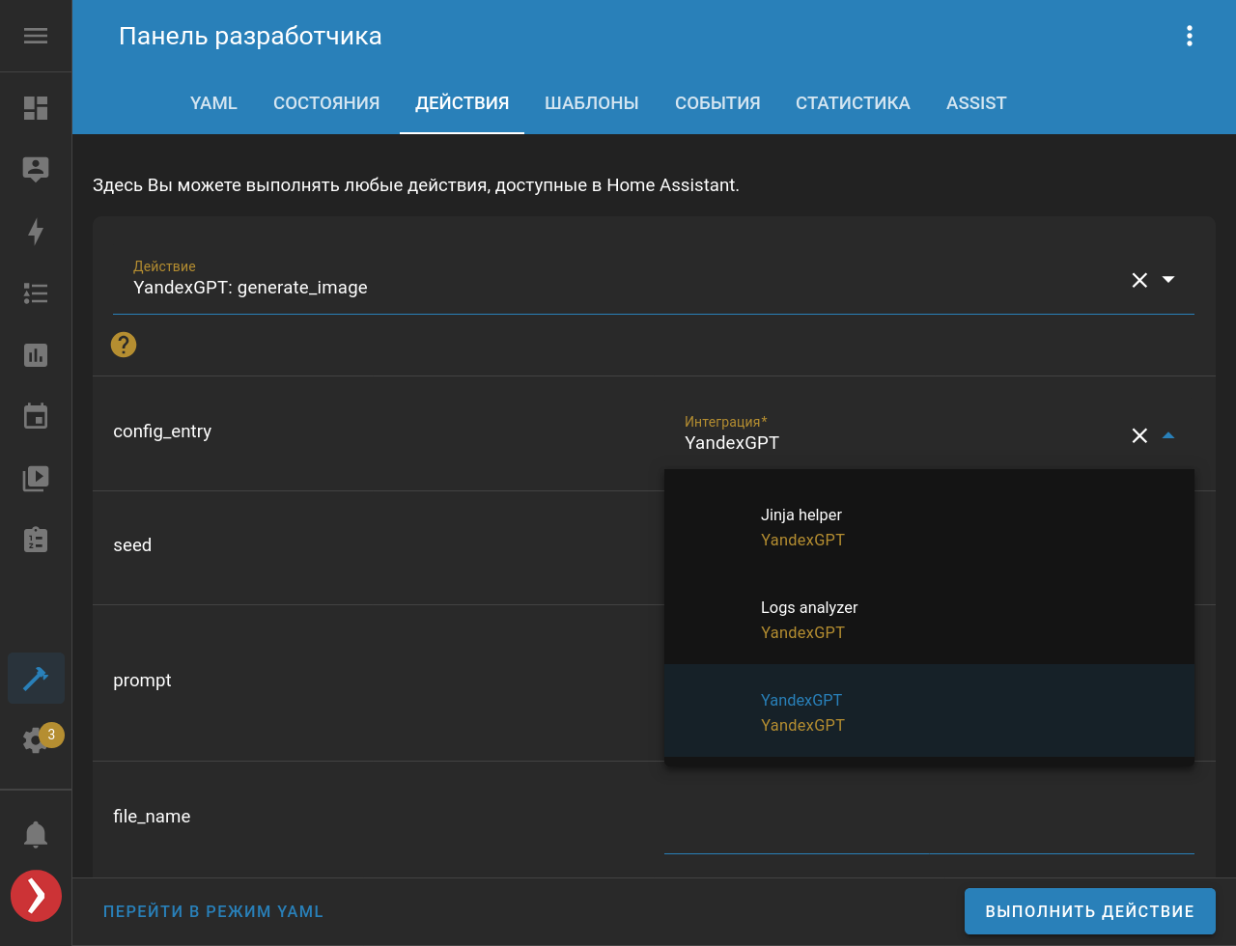Click the prompt label
The width and height of the screenshot is (1236, 946).
click(142, 681)
